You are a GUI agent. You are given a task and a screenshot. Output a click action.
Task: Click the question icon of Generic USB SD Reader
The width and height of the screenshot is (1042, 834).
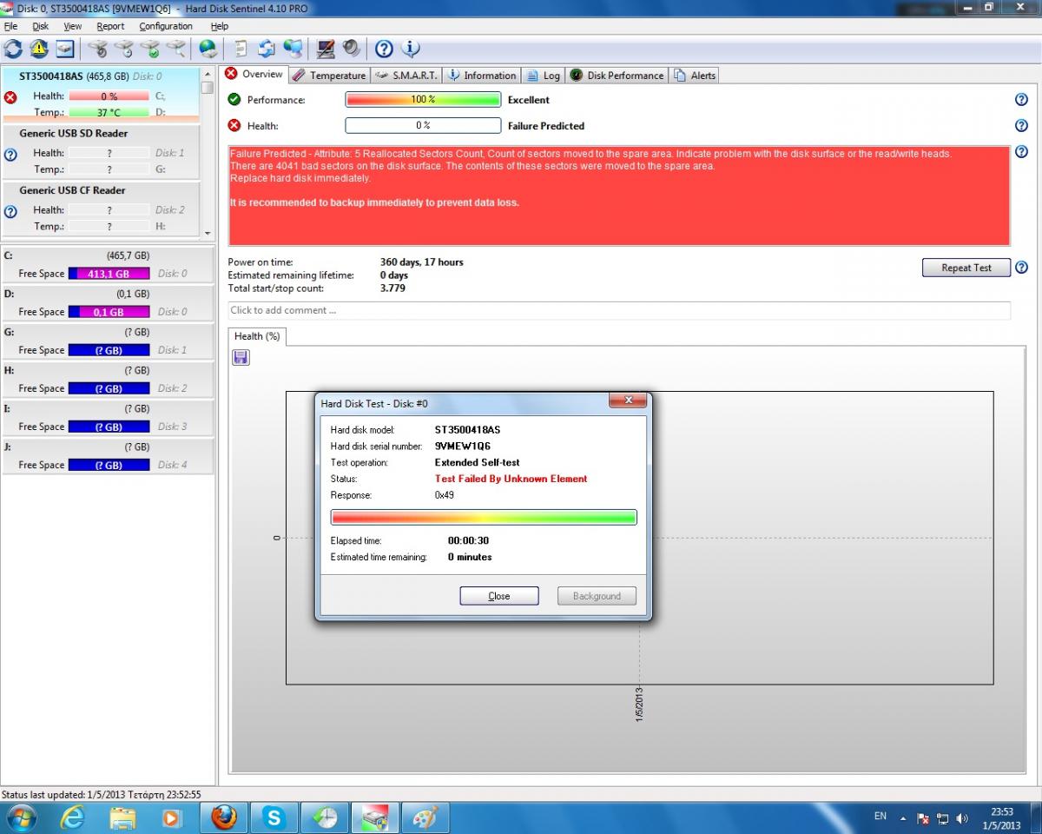[10, 155]
